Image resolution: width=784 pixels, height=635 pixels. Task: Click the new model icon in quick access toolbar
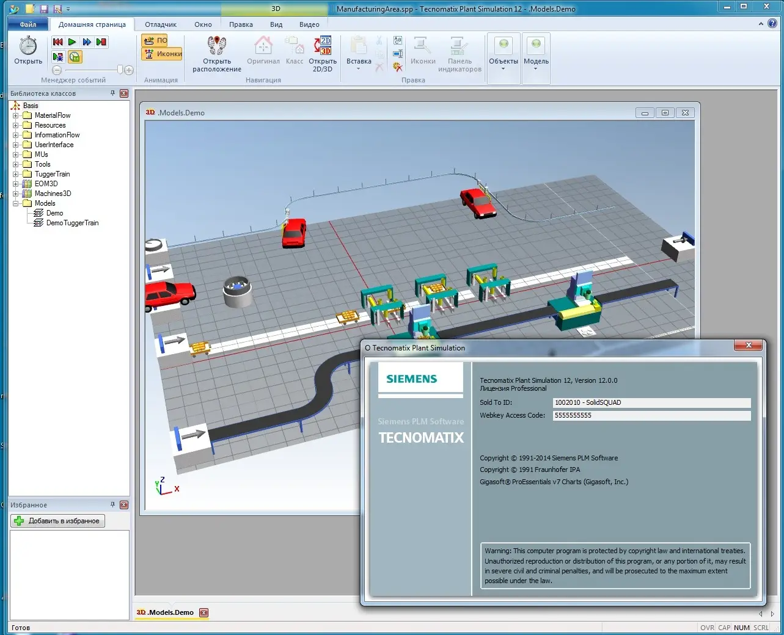point(30,9)
